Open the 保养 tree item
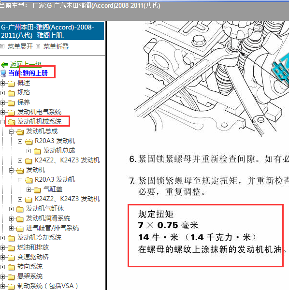 24,102
